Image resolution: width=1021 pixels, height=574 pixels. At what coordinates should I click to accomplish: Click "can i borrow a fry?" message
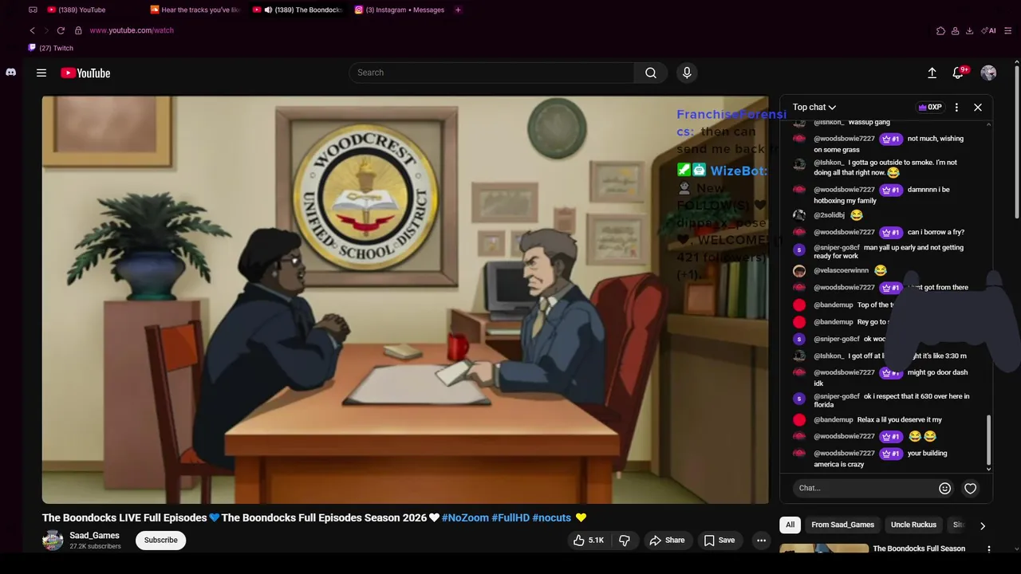click(x=936, y=232)
